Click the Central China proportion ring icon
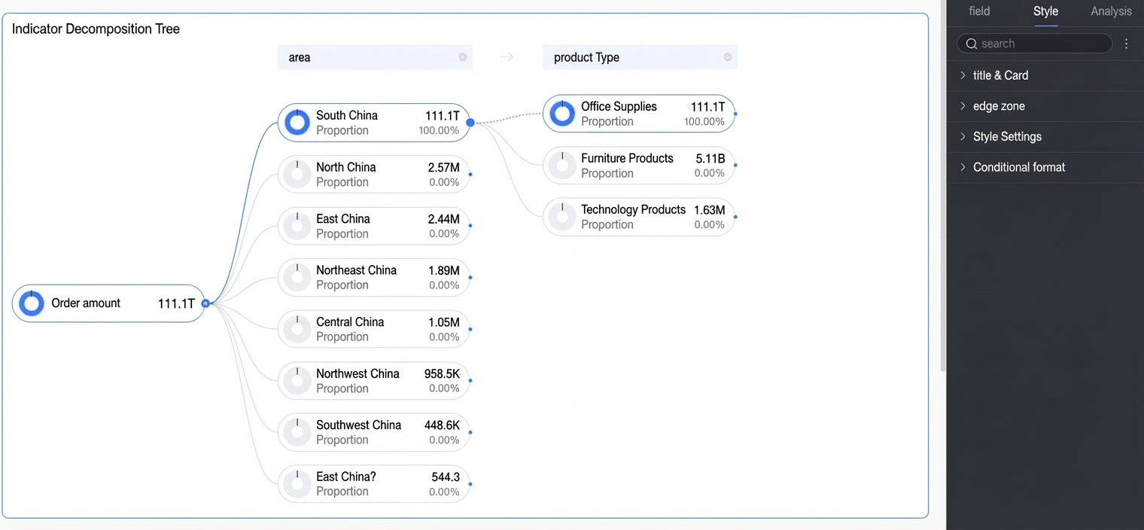The height and width of the screenshot is (530, 1144). 297,329
